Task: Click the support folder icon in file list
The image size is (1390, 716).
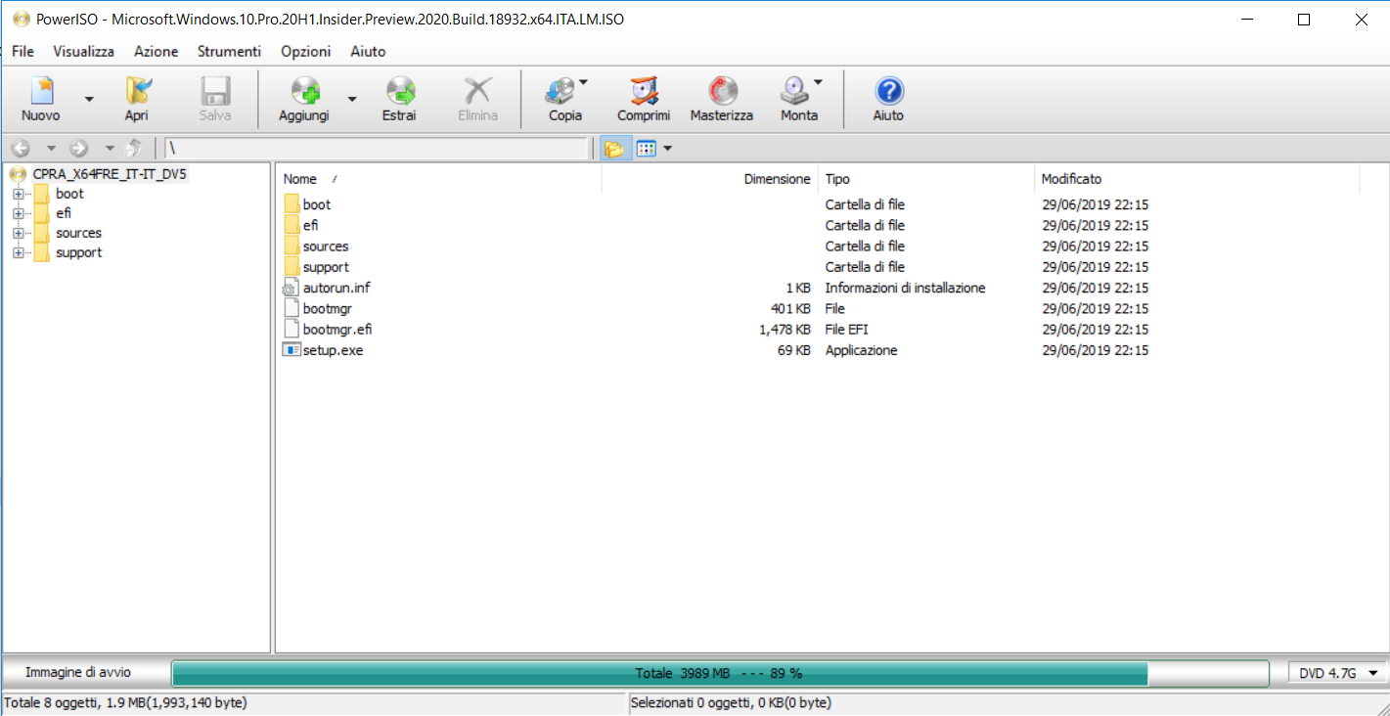Action: 291,267
